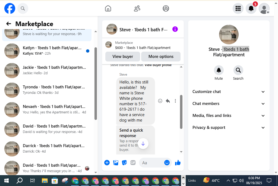Open Task View on taskbar
Screen dimensions: 278x186
coord(32,181)
